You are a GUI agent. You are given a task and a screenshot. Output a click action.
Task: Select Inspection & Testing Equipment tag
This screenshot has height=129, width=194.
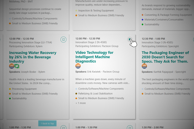click(x=95, y=11)
